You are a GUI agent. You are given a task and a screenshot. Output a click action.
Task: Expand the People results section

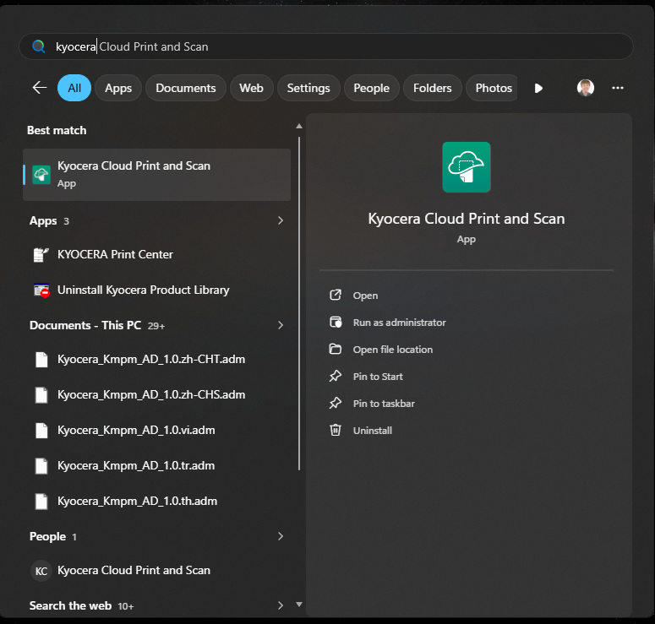tap(280, 536)
